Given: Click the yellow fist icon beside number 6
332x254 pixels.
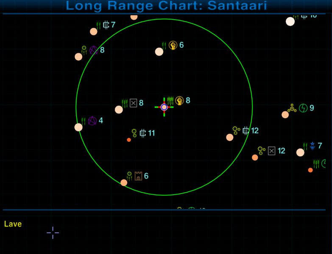Looking at the screenshot, I should (x=173, y=45).
